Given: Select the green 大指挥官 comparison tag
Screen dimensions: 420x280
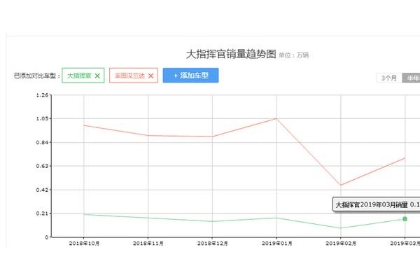Looking at the screenshot, I should pos(78,76).
